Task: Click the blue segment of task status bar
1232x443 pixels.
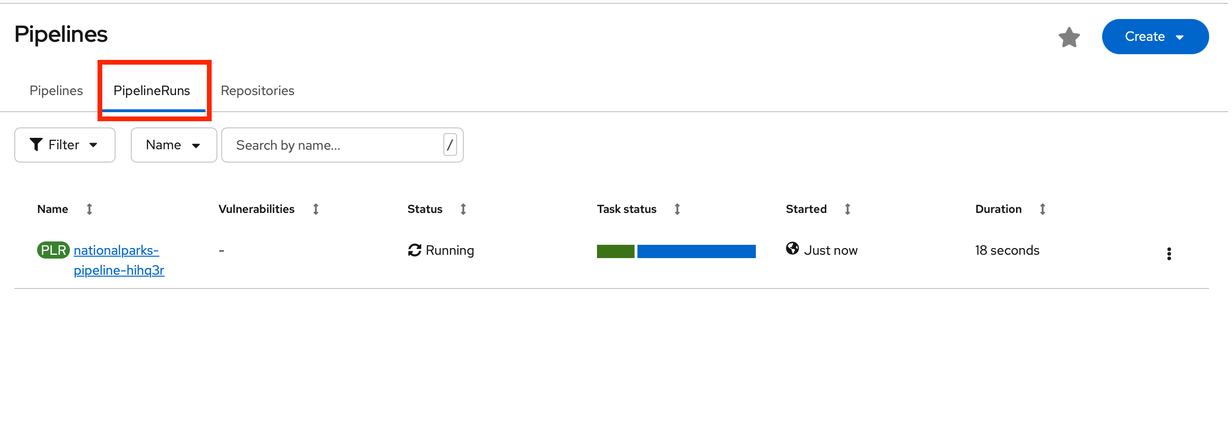Action: [696, 251]
